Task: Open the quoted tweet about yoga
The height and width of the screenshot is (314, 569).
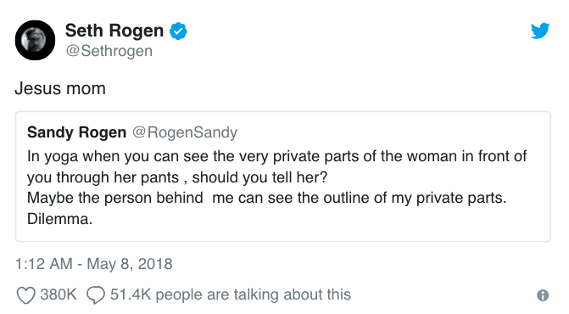Action: coord(283,177)
